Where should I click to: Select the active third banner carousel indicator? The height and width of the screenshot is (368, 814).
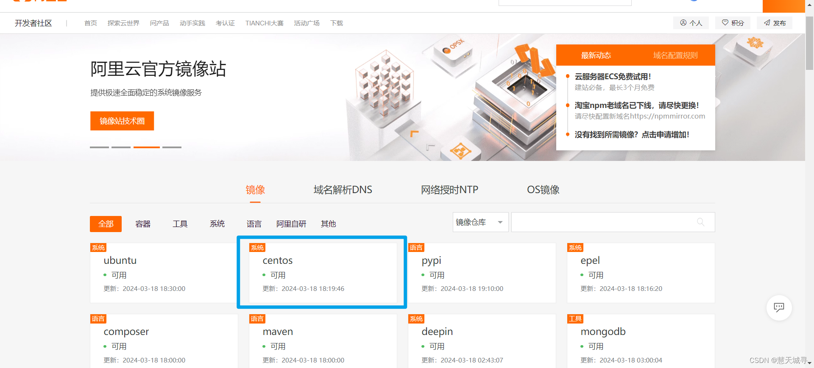click(146, 147)
